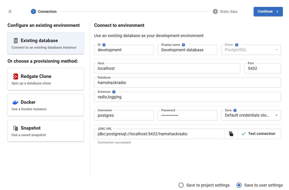Expand the Save credentials store dropdown
Screen dimensions: 289x190
click(x=251, y=115)
